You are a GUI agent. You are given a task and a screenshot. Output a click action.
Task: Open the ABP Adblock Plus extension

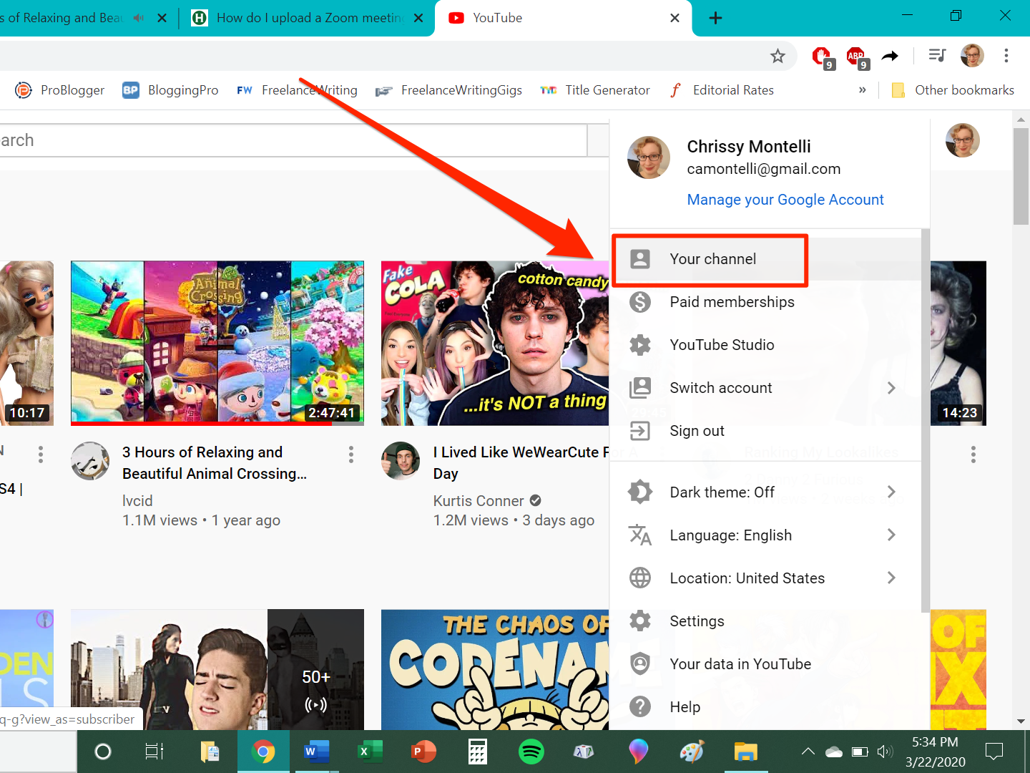coord(856,57)
